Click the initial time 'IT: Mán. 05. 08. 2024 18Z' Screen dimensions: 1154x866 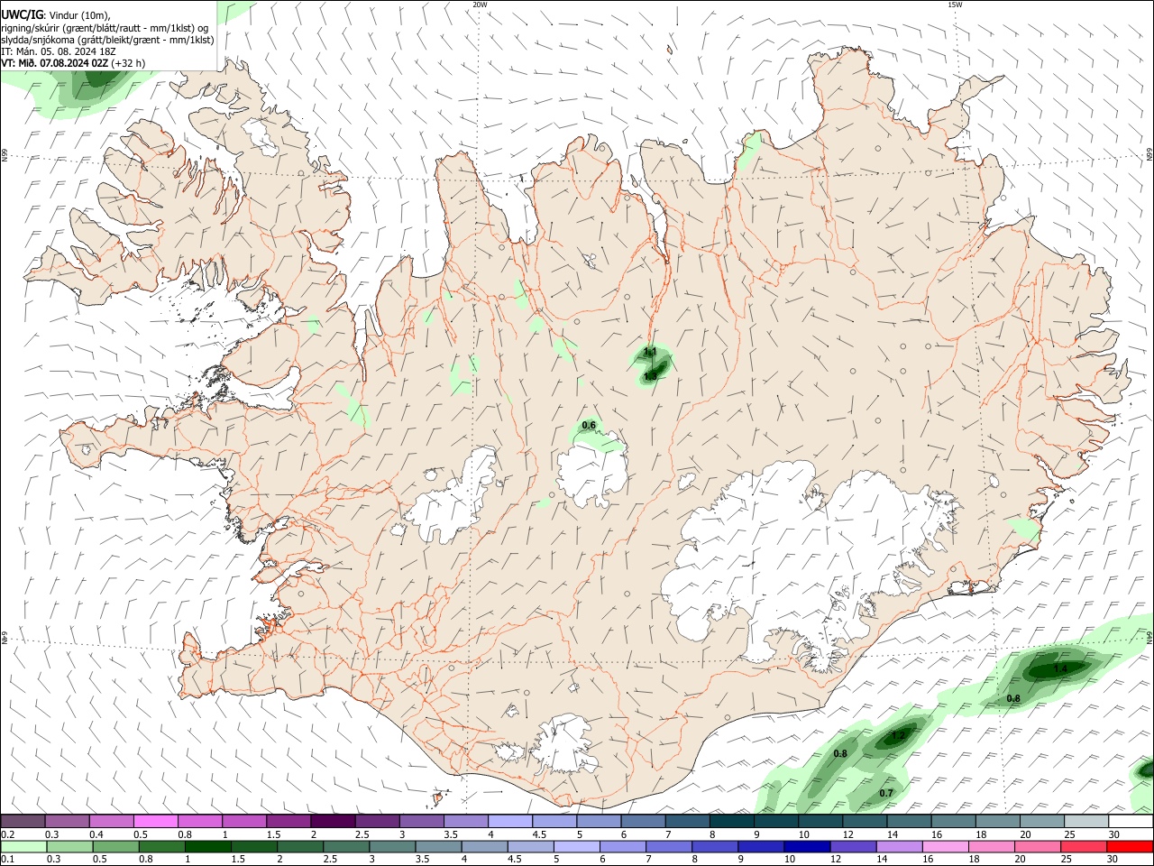click(x=59, y=51)
